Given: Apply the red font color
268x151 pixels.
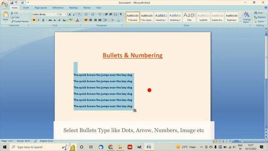Looking at the screenshot, I should [x=77, y=20].
